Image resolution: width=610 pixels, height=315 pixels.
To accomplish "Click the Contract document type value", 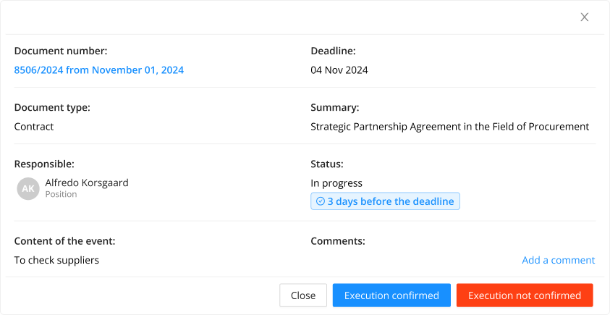I will point(34,127).
